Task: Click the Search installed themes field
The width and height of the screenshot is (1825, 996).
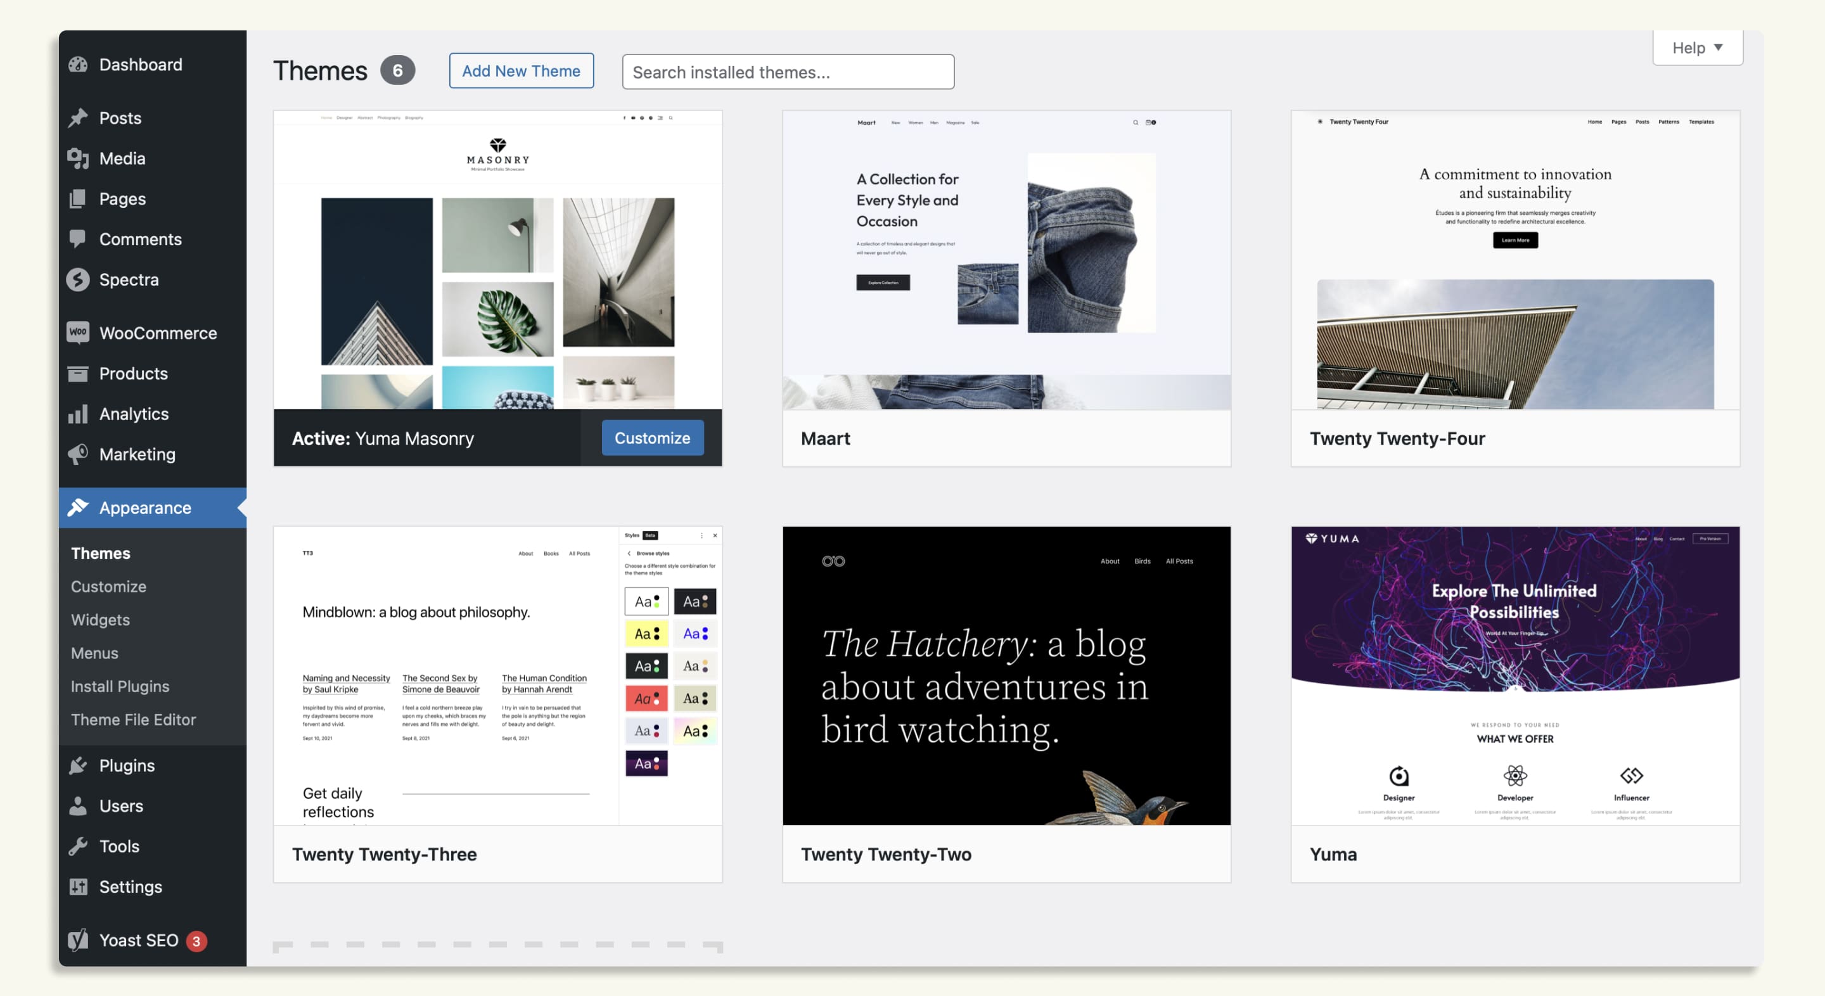Action: 788,72
